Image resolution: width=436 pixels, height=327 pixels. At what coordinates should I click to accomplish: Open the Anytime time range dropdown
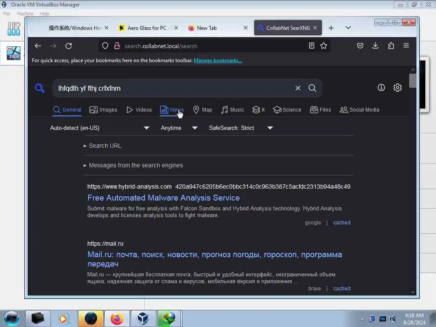(179, 128)
